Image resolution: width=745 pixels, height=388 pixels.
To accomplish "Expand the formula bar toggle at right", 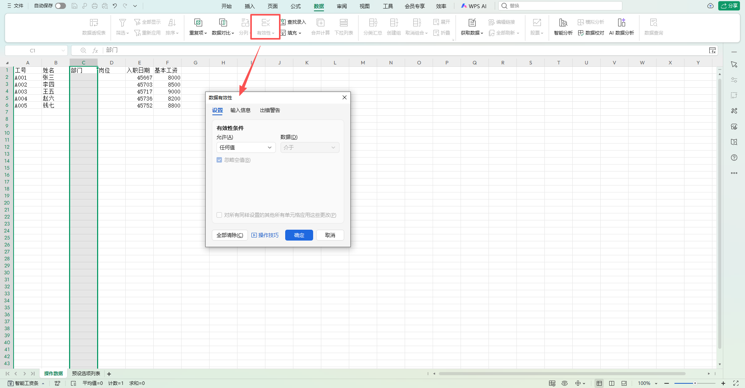I will [x=712, y=50].
